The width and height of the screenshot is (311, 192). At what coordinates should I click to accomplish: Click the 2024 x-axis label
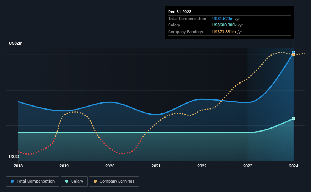click(294, 166)
